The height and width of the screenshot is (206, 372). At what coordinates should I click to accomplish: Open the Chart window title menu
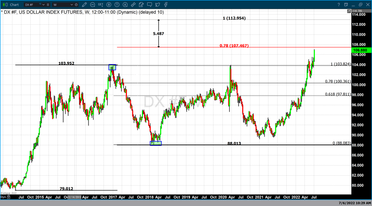click(x=14, y=4)
